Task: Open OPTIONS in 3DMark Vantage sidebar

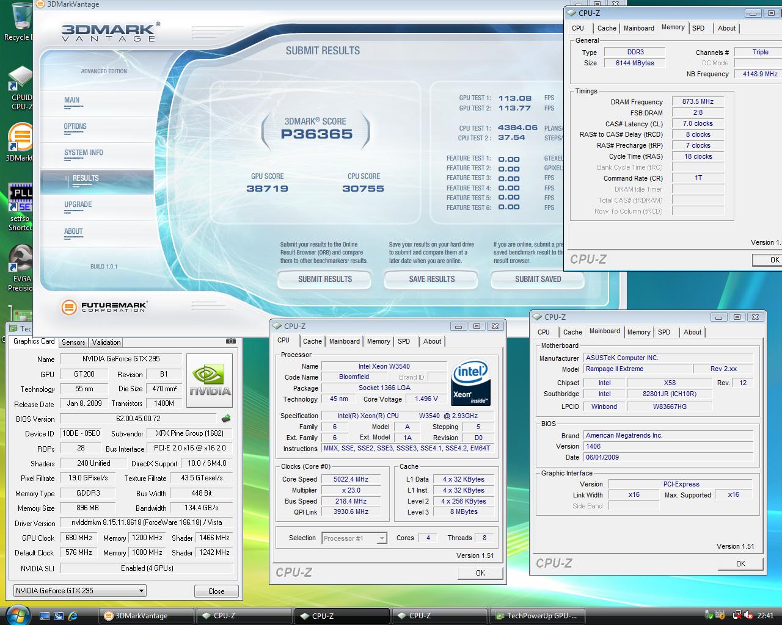Action: 75,126
